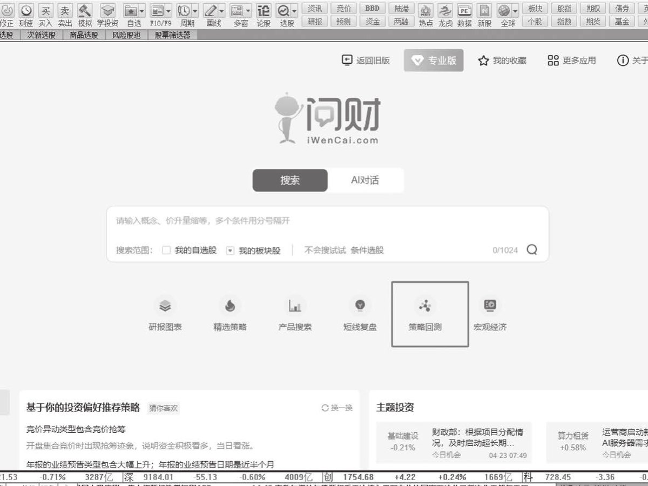This screenshot has height=486, width=648.
Task: Select the AI对话 mode tab
Action: coord(365,180)
